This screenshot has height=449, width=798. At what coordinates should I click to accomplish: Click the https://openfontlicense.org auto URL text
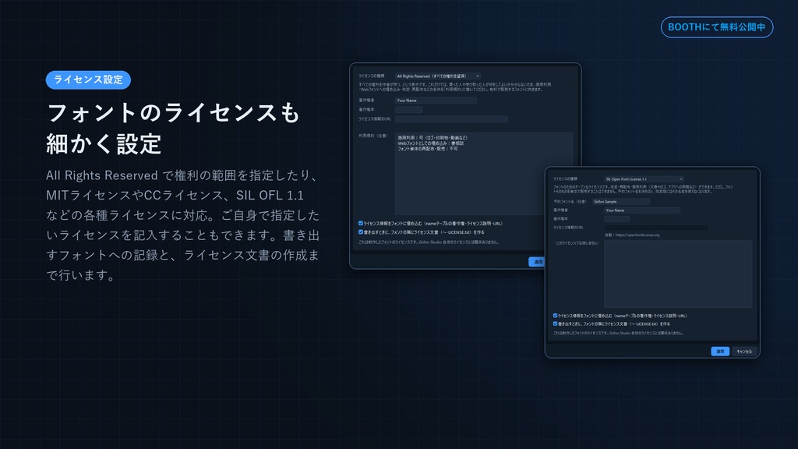pos(637,235)
